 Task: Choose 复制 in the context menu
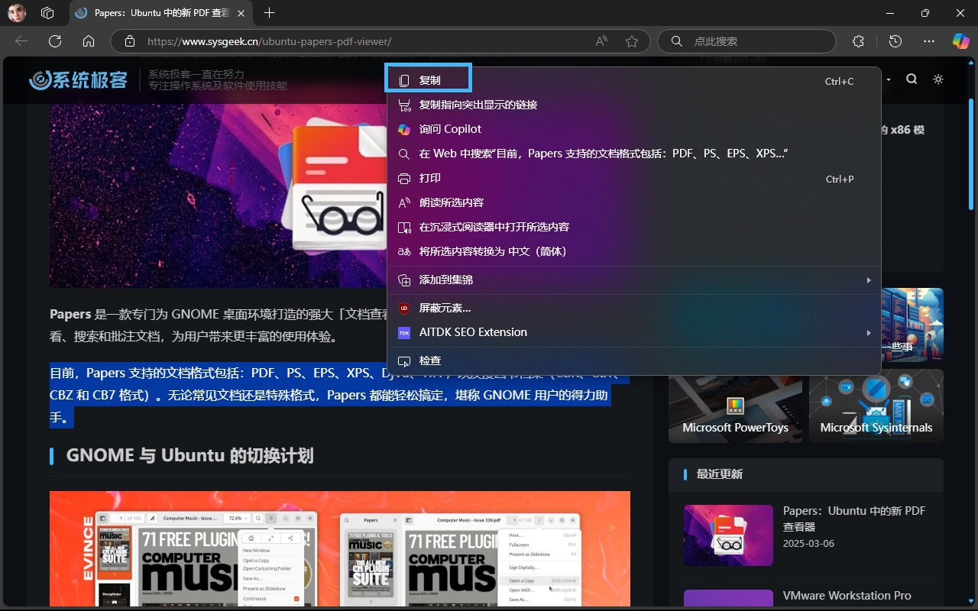[634, 80]
